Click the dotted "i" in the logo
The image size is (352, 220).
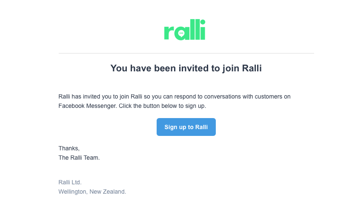pos(203,30)
